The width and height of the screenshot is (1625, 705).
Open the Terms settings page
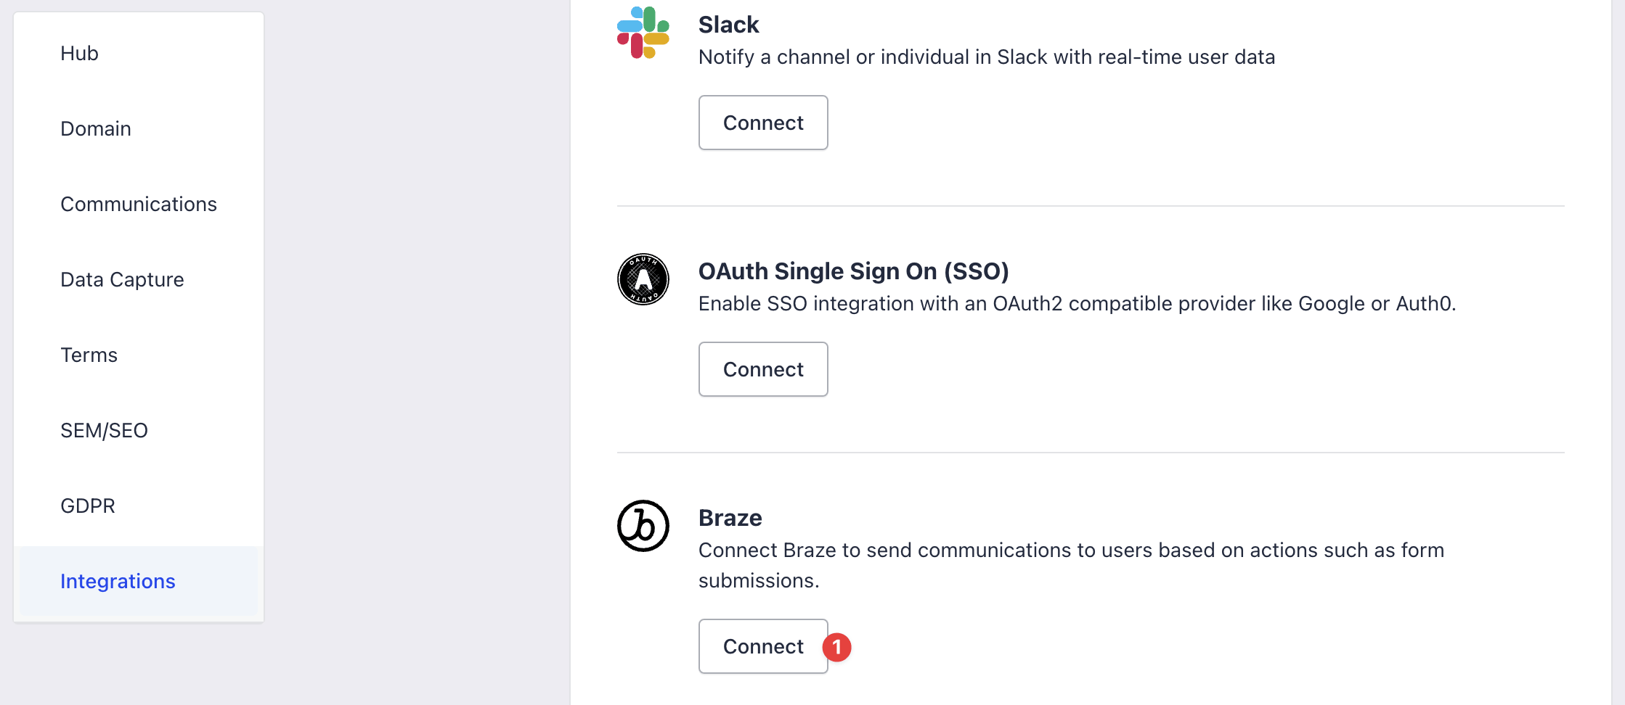point(138,355)
